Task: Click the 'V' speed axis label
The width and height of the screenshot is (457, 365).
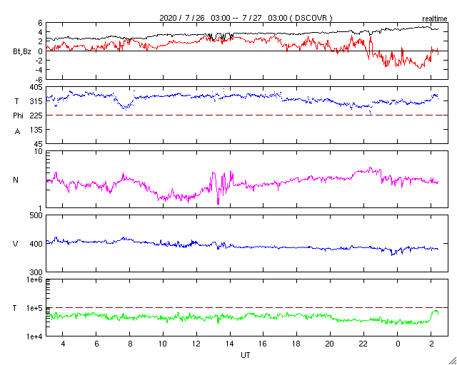Action: [16, 244]
